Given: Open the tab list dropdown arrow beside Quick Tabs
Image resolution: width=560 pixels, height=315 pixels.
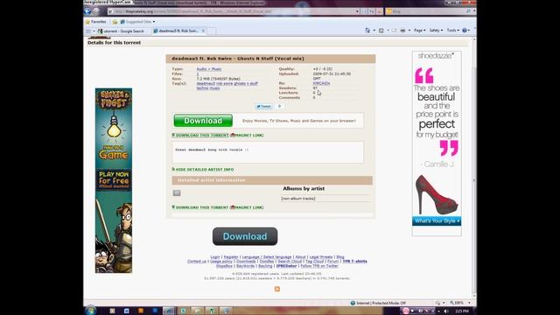Looking at the screenshot, I should pos(94,31).
